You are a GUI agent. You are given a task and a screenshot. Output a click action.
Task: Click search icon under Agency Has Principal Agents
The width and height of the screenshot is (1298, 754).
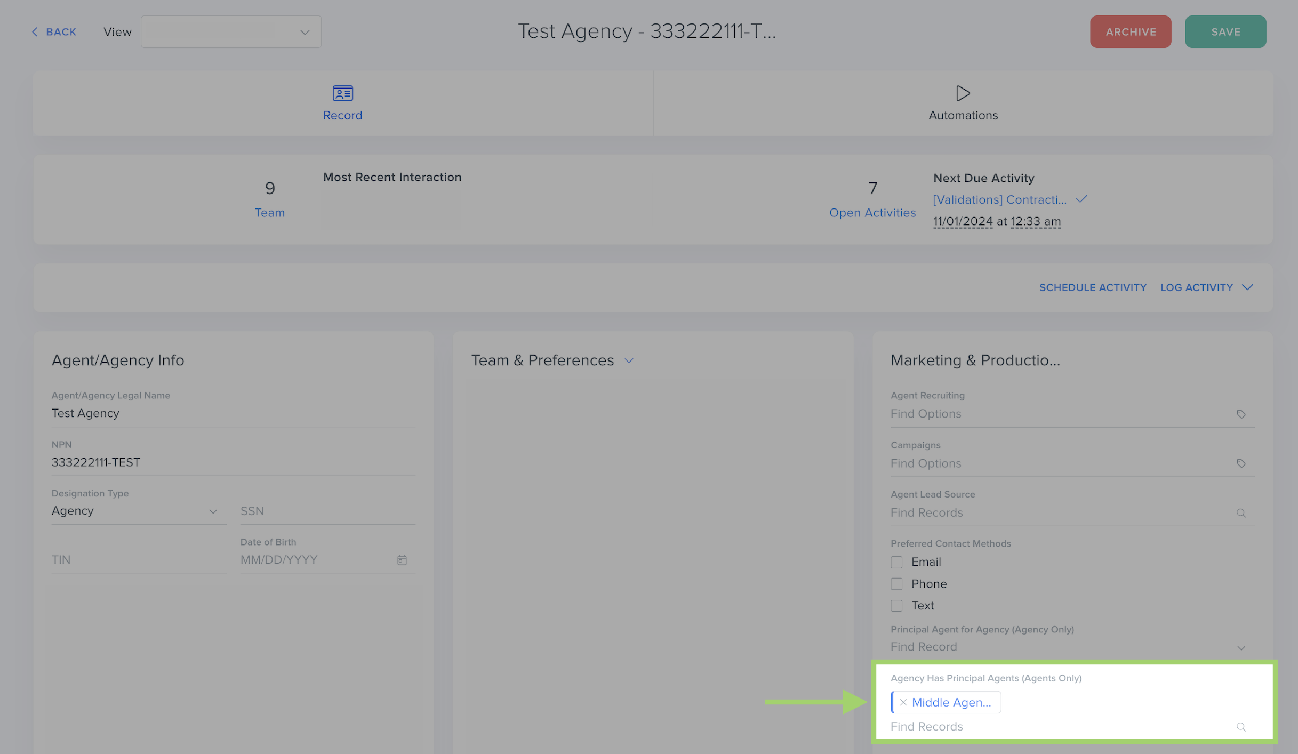[x=1241, y=727]
